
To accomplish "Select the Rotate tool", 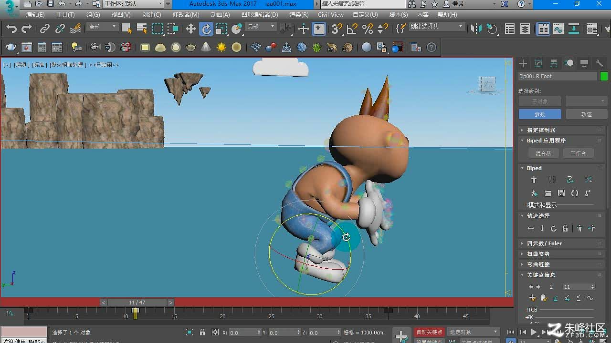I will point(206,29).
